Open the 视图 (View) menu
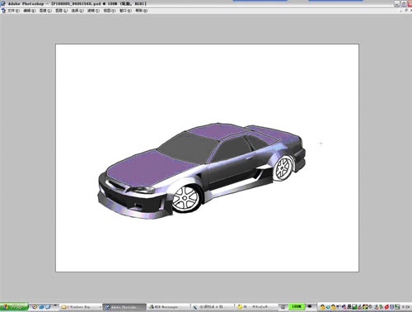This screenshot has height=312, width=412. point(110,11)
